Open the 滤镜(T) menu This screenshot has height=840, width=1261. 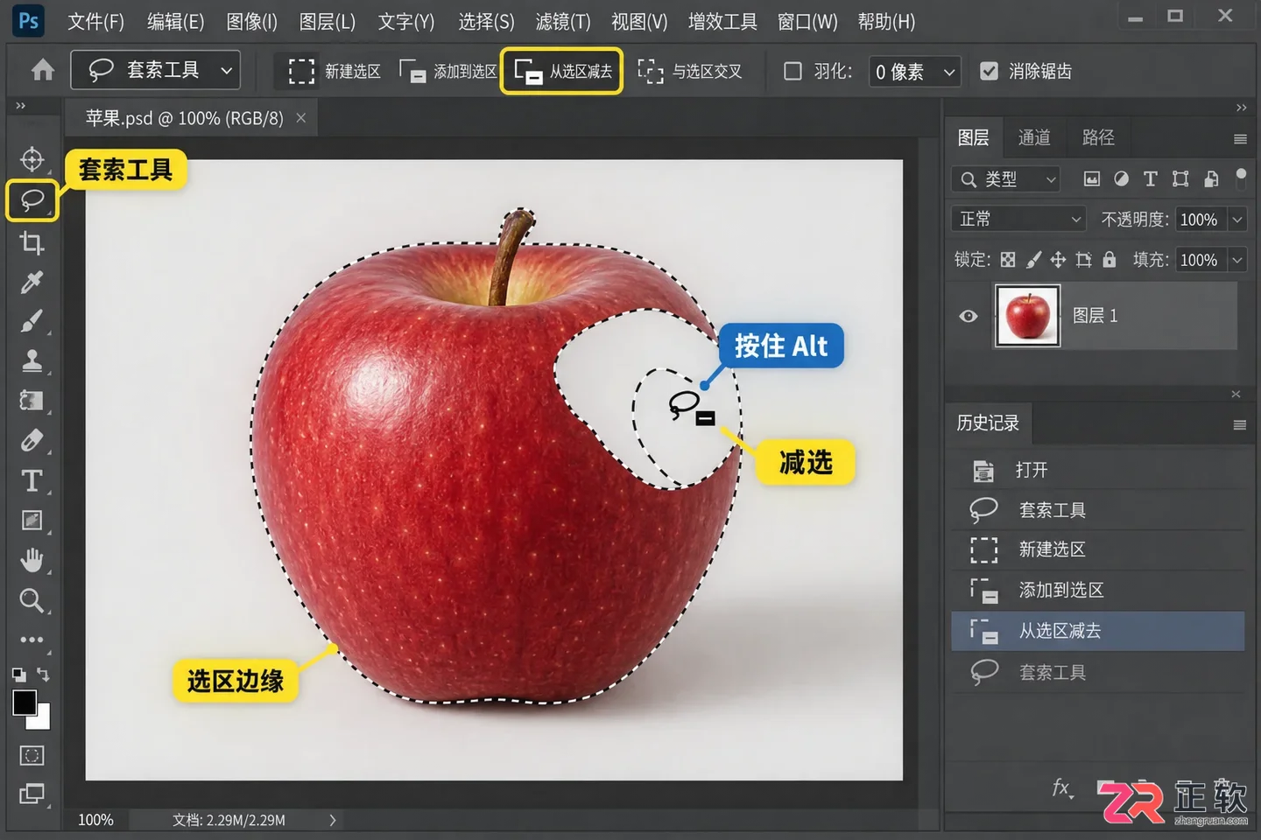coord(563,21)
